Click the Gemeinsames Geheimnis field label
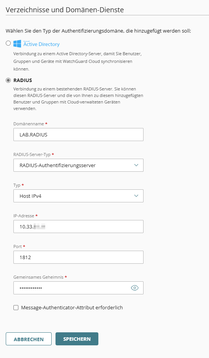 tap(39, 277)
